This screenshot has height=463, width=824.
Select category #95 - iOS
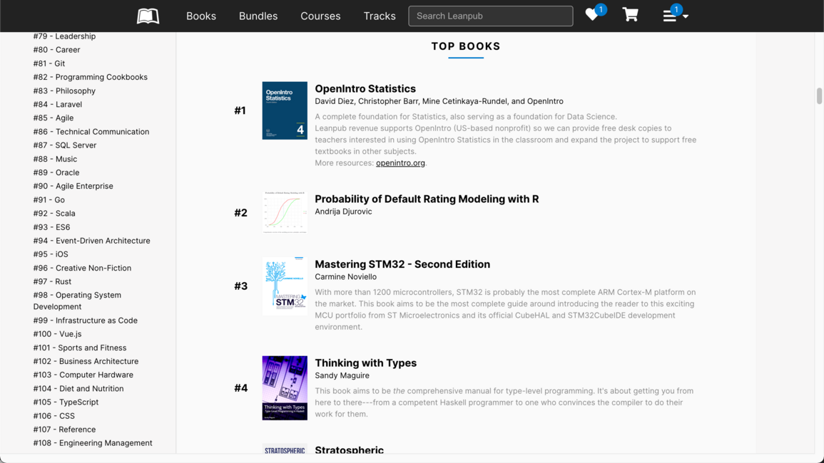[51, 254]
